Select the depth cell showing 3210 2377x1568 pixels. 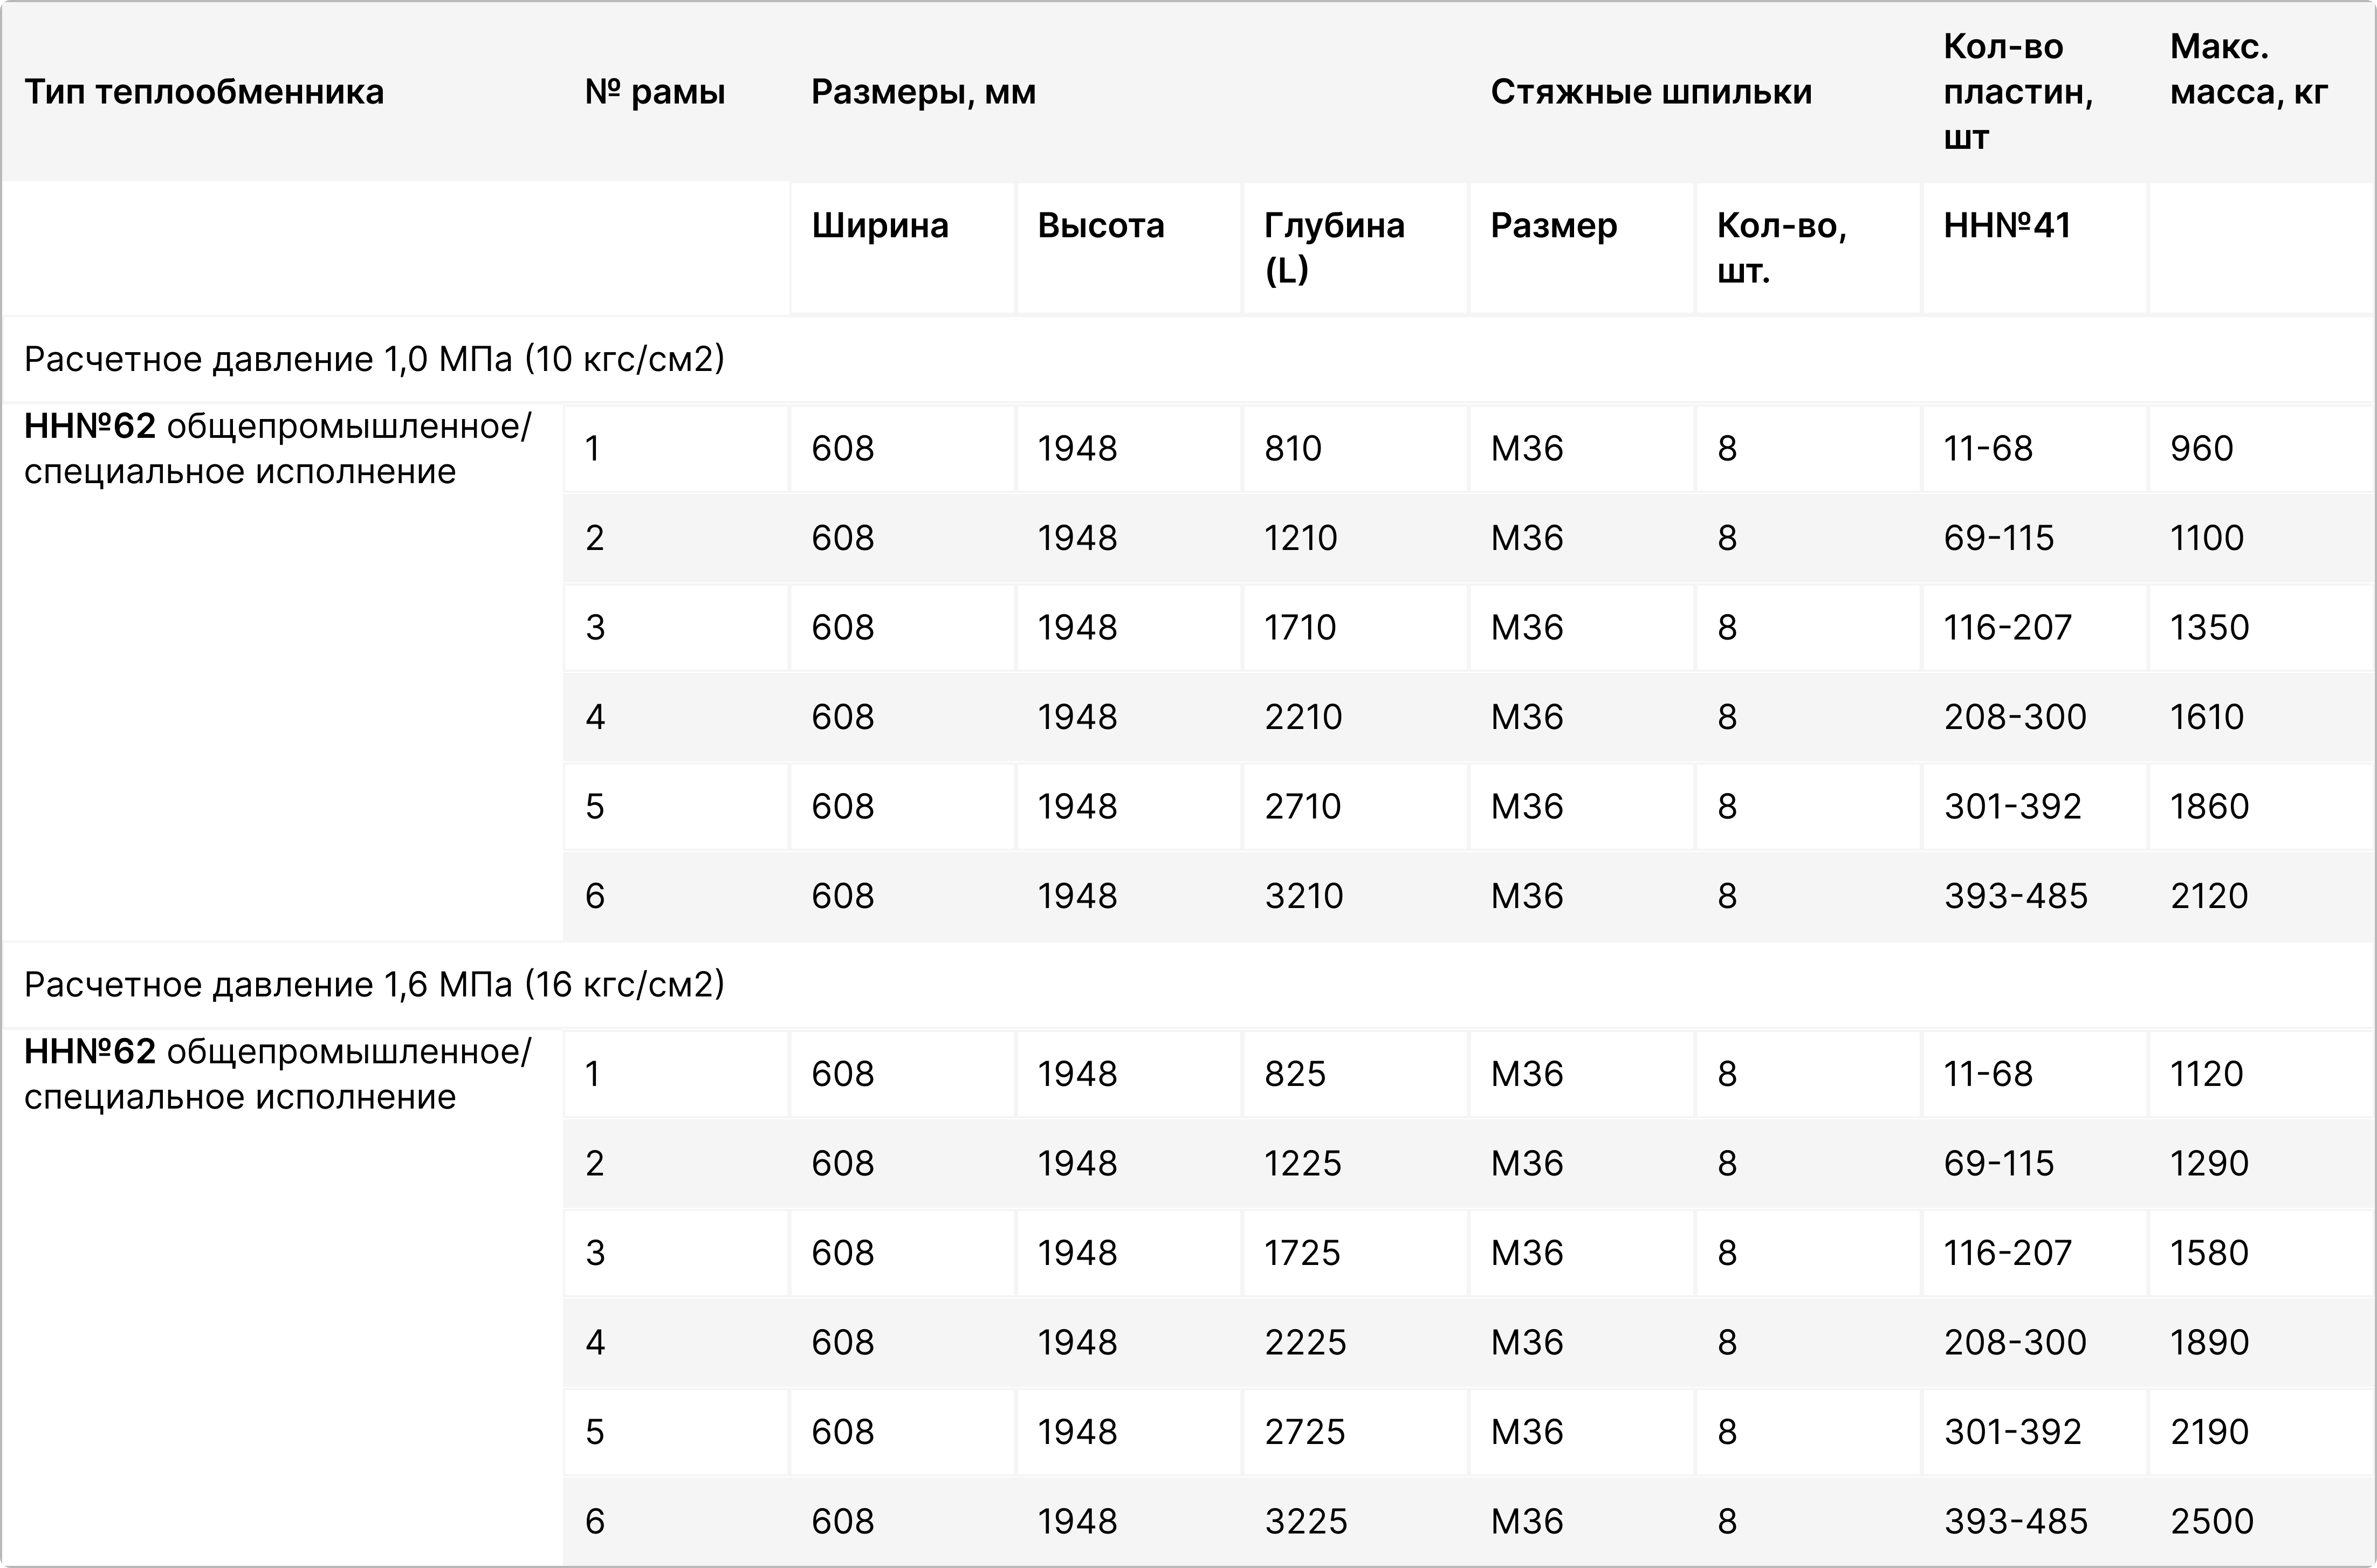point(1304,896)
